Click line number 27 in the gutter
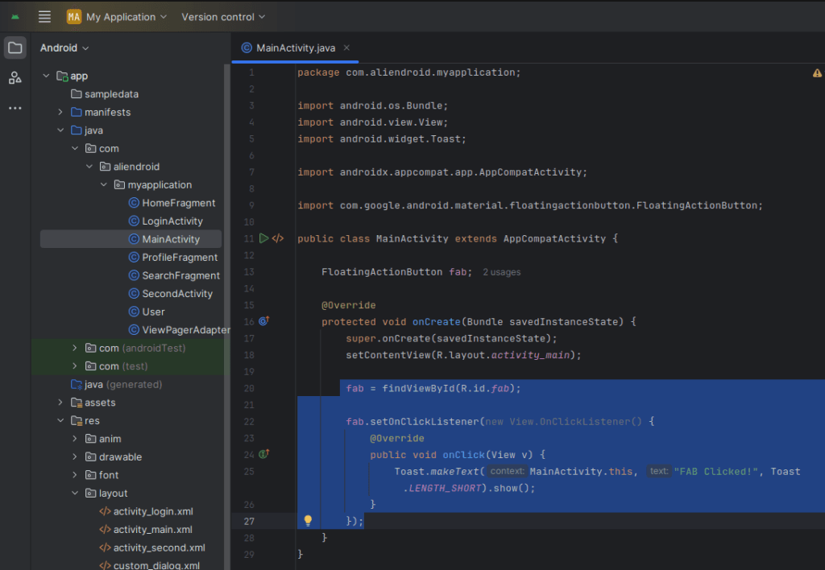The width and height of the screenshot is (825, 570). pos(249,521)
